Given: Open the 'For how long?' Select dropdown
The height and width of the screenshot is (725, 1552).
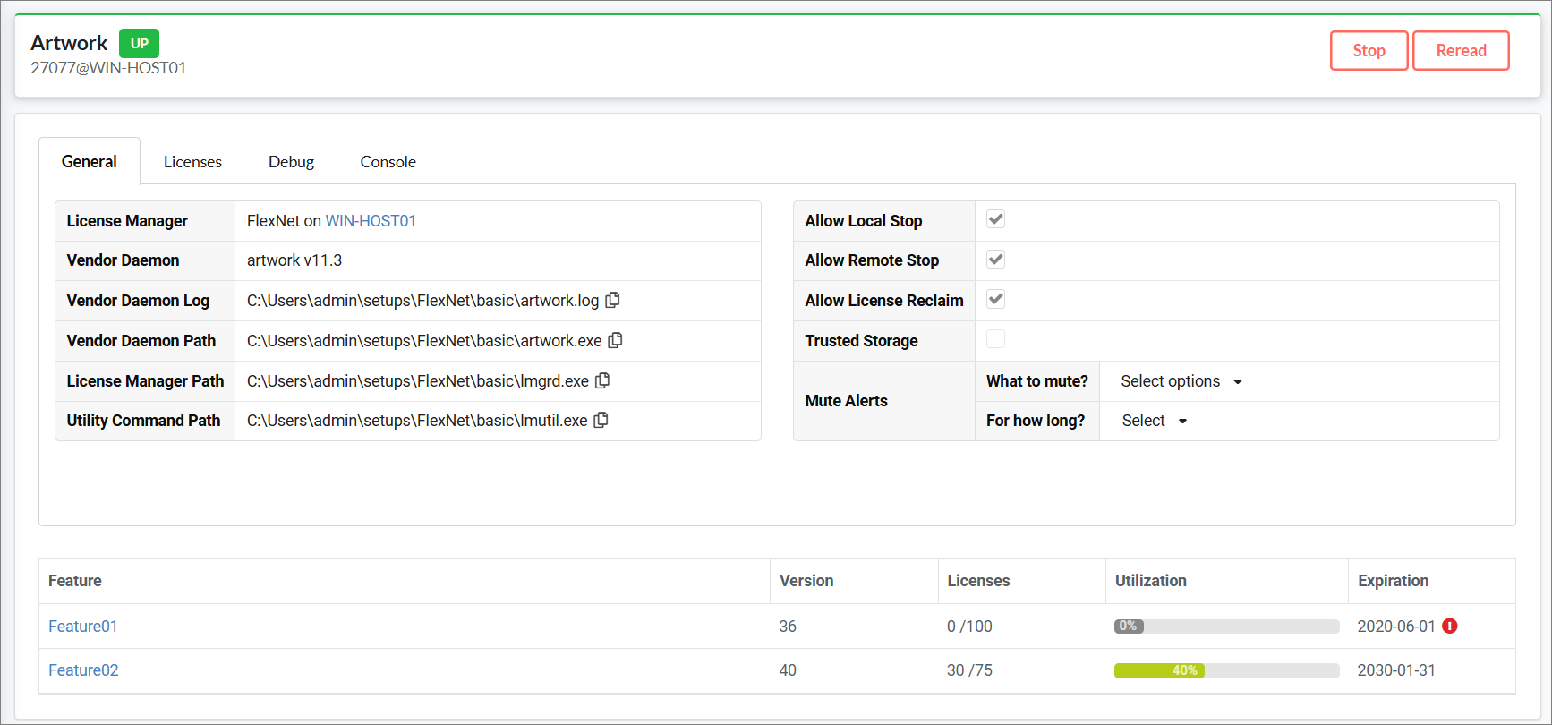Looking at the screenshot, I should pos(1155,421).
